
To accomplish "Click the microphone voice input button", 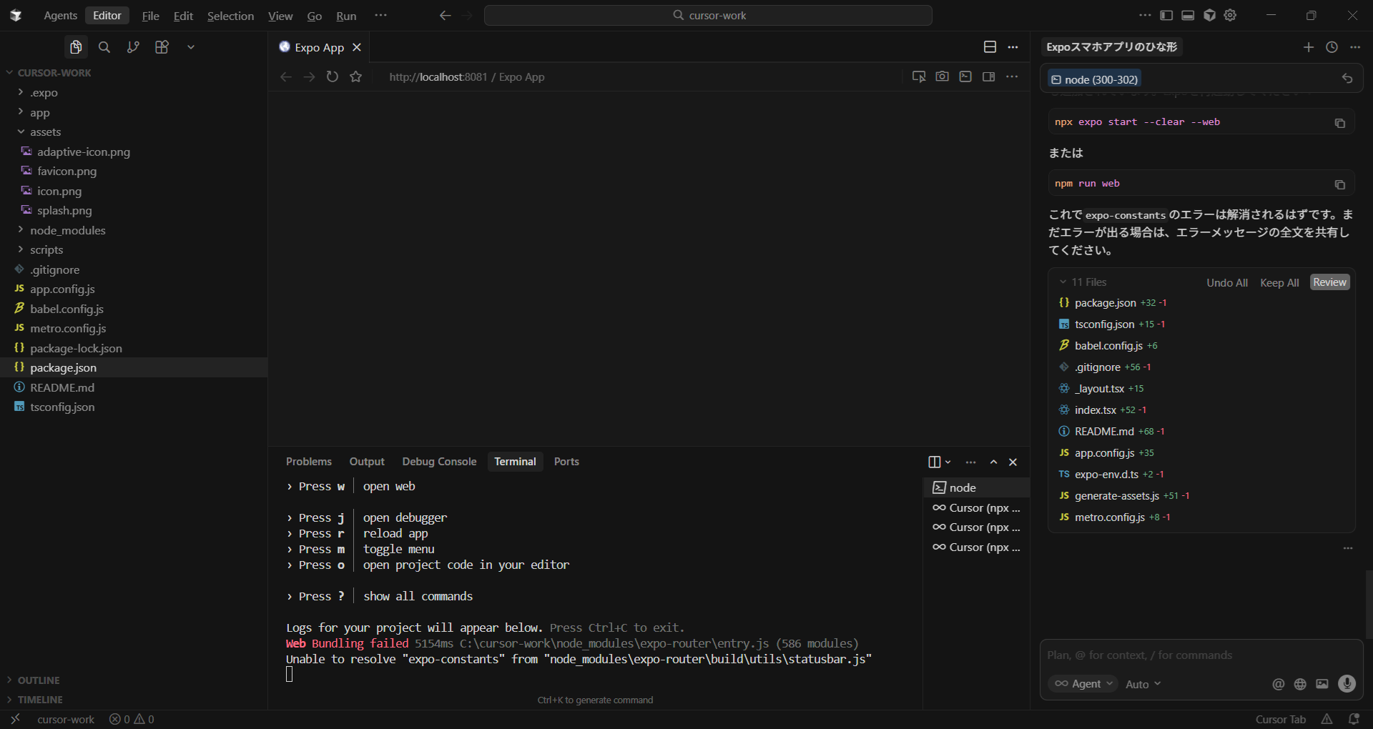I will [1347, 684].
